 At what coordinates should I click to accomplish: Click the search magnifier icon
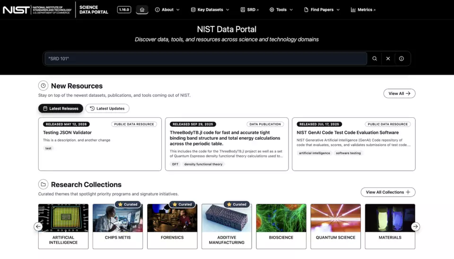(x=375, y=59)
